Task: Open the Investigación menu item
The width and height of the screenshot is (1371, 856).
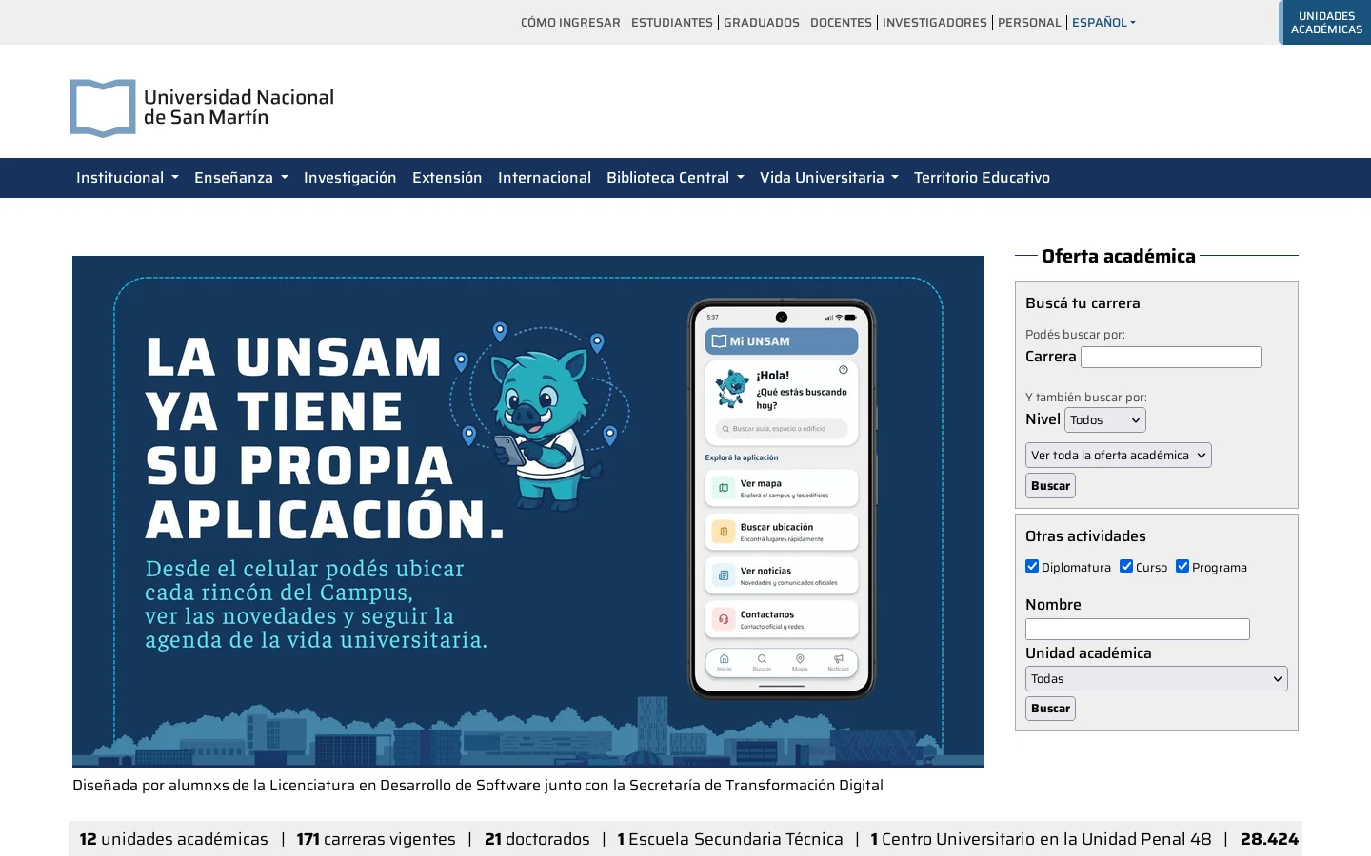Action: pyautogui.click(x=349, y=178)
